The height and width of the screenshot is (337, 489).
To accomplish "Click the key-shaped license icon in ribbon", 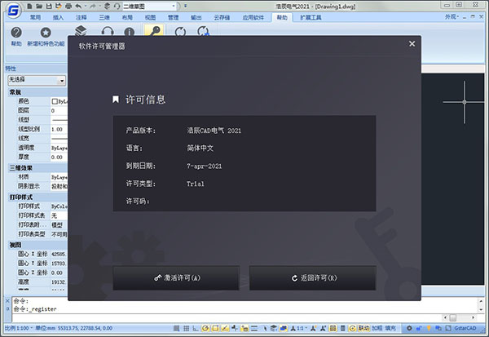I will [152, 31].
